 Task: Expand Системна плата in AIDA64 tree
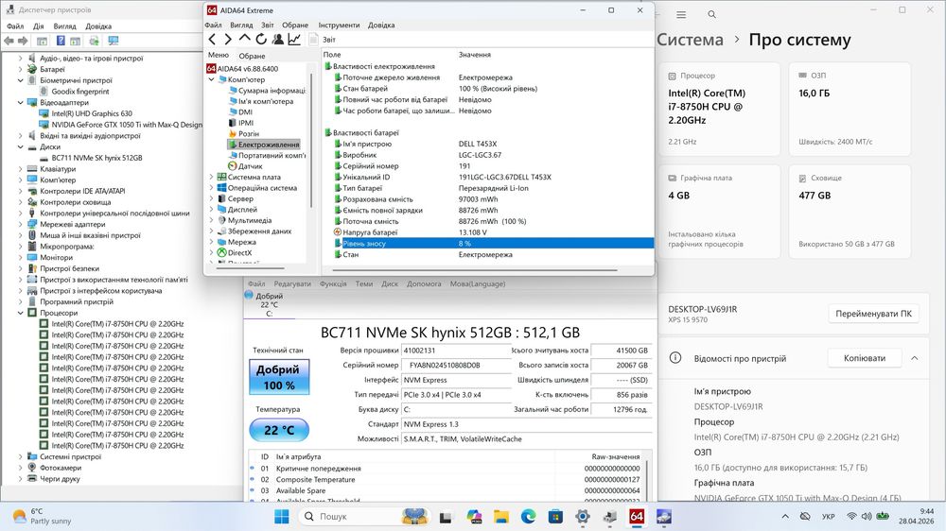pyautogui.click(x=211, y=178)
